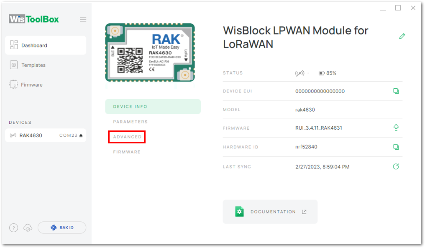The width and height of the screenshot is (425, 248).
Task: Click the RAK ID button
Action: (x=62, y=228)
